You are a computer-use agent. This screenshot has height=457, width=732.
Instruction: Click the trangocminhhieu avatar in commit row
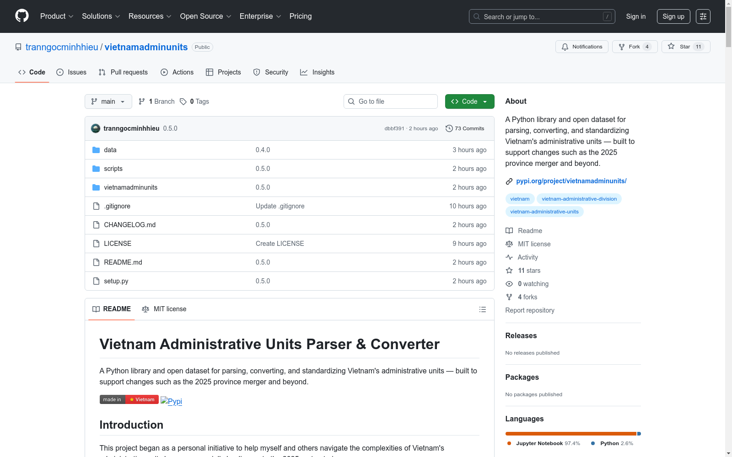(96, 128)
